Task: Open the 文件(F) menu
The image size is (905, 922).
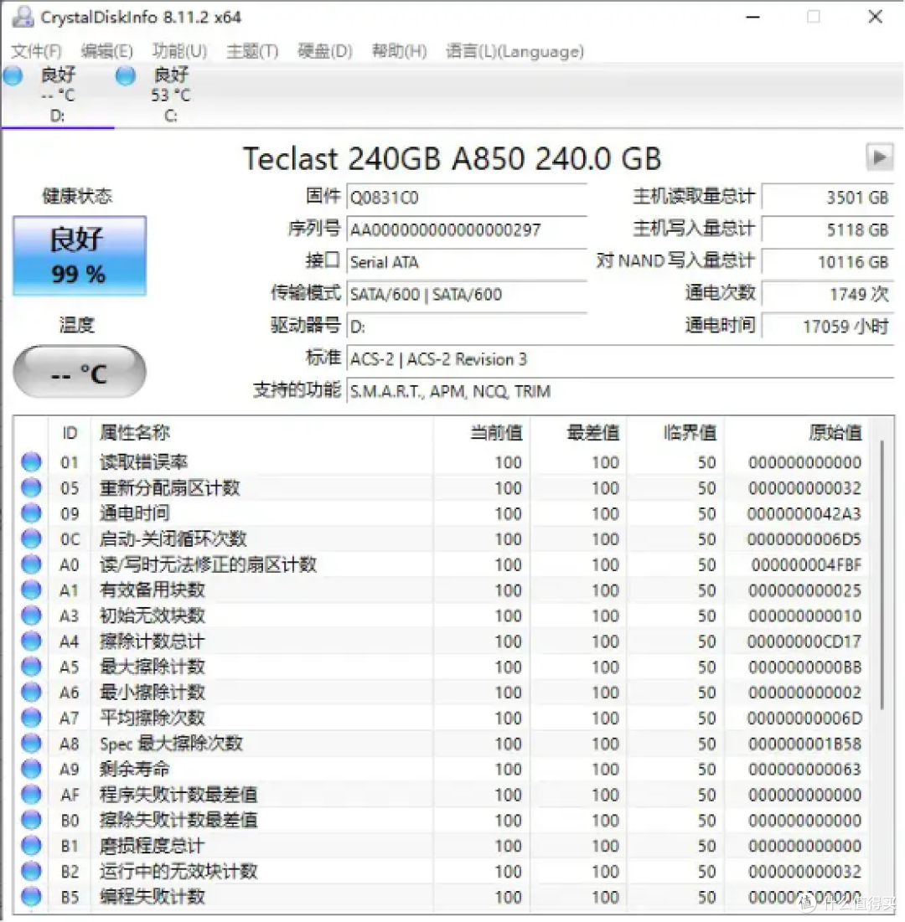Action: tap(37, 51)
